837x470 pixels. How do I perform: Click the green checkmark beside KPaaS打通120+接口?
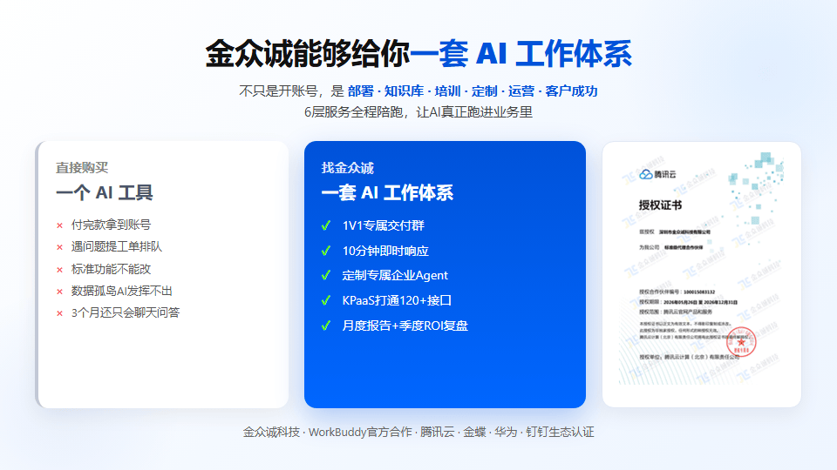(x=326, y=300)
